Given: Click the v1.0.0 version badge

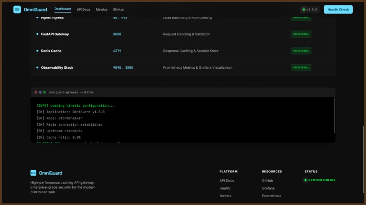Looking at the screenshot, I should [310, 10].
